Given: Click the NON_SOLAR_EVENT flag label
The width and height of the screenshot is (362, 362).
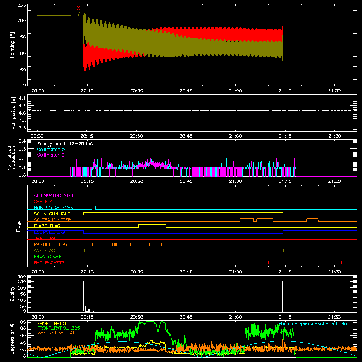Looking at the screenshot, I should click(x=55, y=208).
